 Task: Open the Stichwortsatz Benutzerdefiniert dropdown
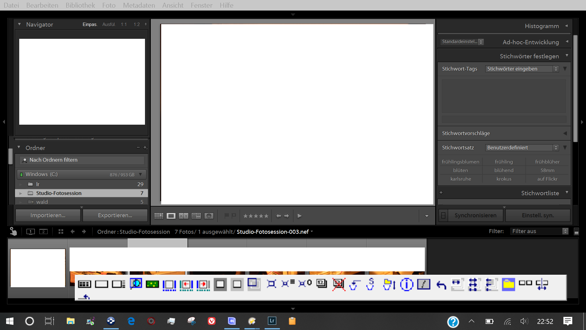522,148
